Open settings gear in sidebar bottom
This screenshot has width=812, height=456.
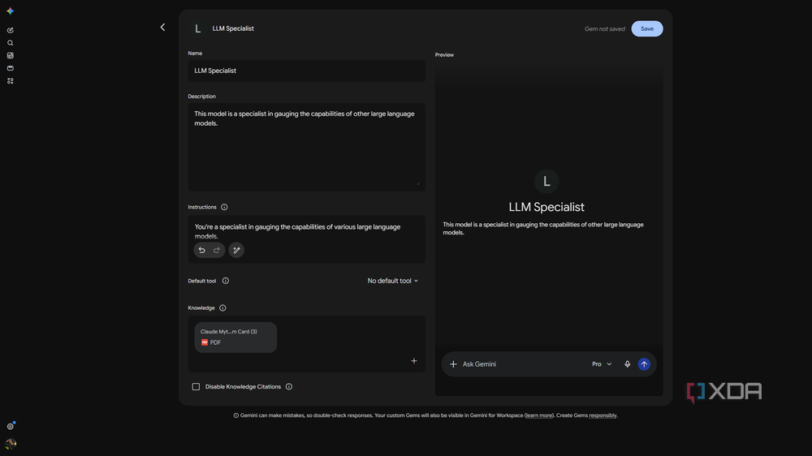pos(10,427)
